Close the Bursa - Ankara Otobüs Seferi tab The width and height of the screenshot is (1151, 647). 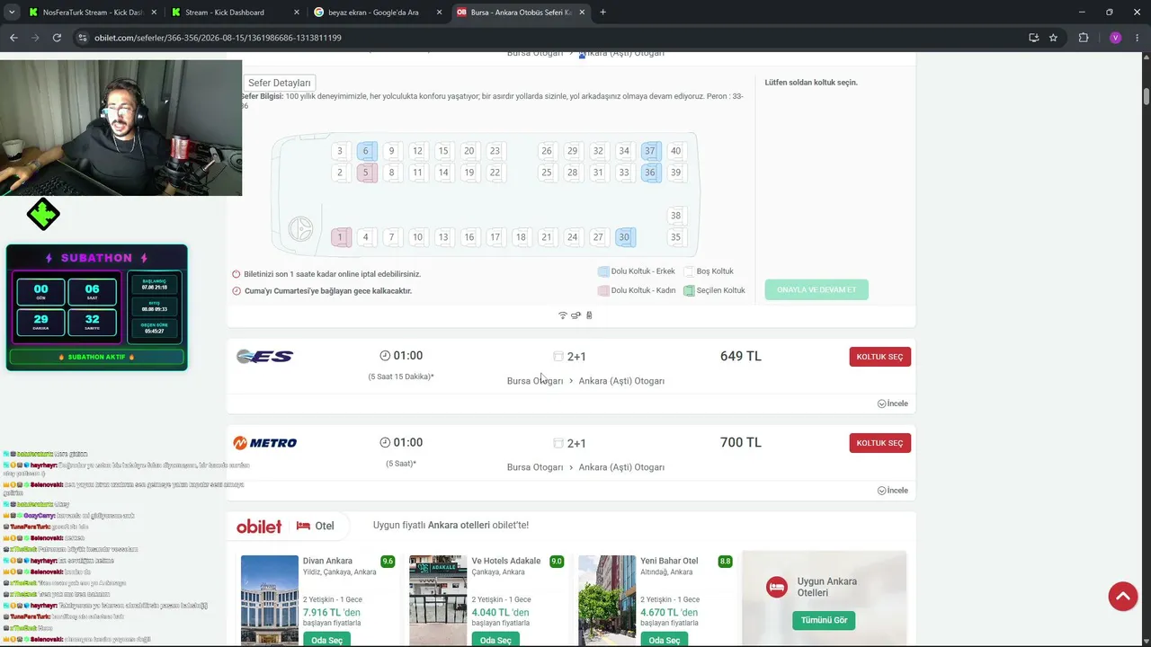coord(582,13)
